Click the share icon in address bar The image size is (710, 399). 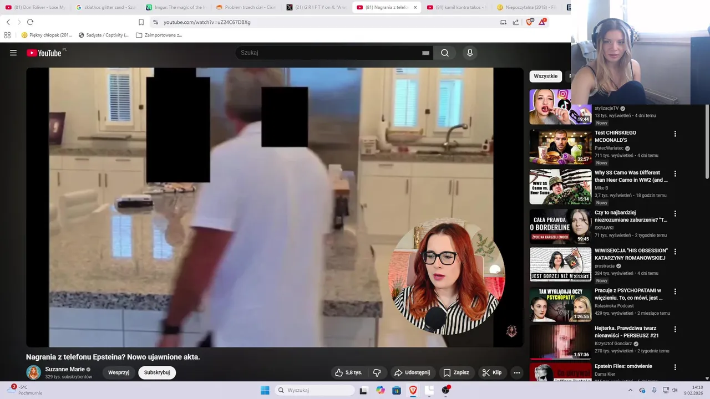coord(516,22)
